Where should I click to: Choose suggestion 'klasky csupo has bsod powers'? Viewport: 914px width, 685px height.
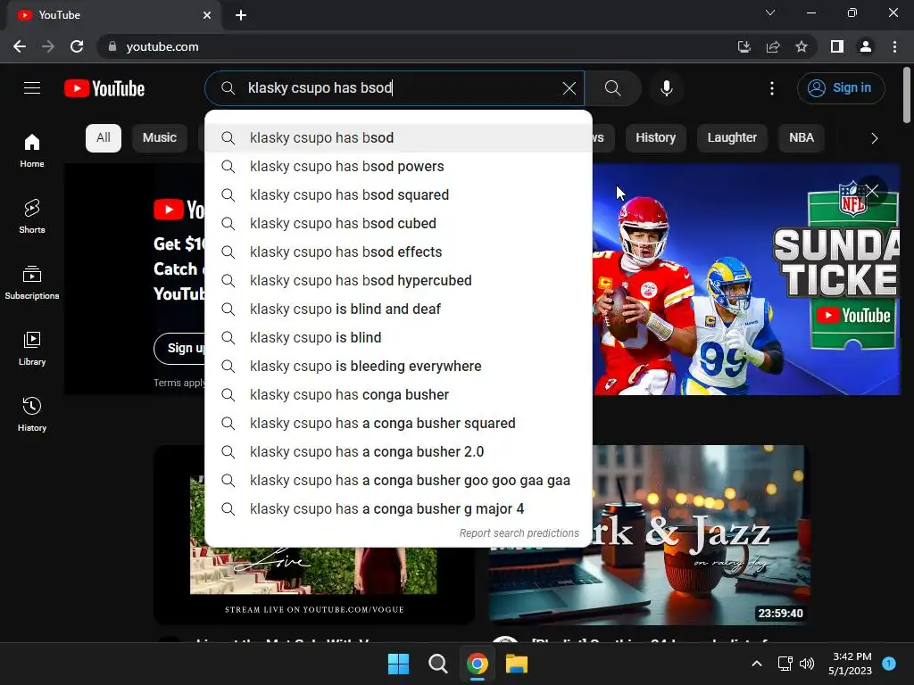pos(399,167)
